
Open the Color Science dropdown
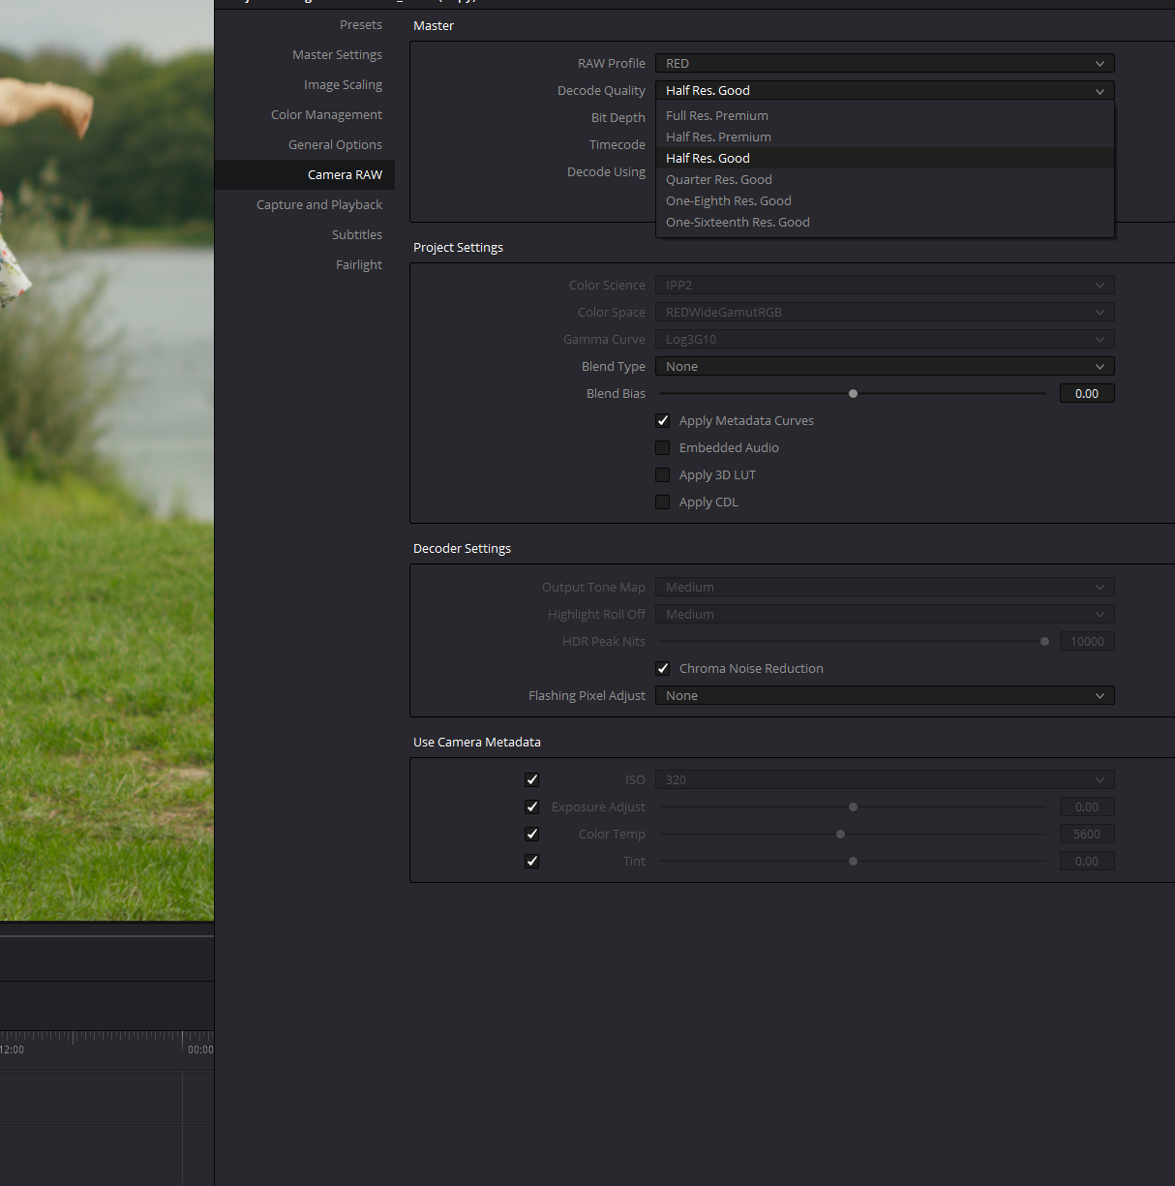coord(885,285)
